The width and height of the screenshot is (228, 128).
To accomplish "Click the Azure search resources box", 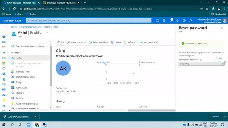I will point(89,21).
